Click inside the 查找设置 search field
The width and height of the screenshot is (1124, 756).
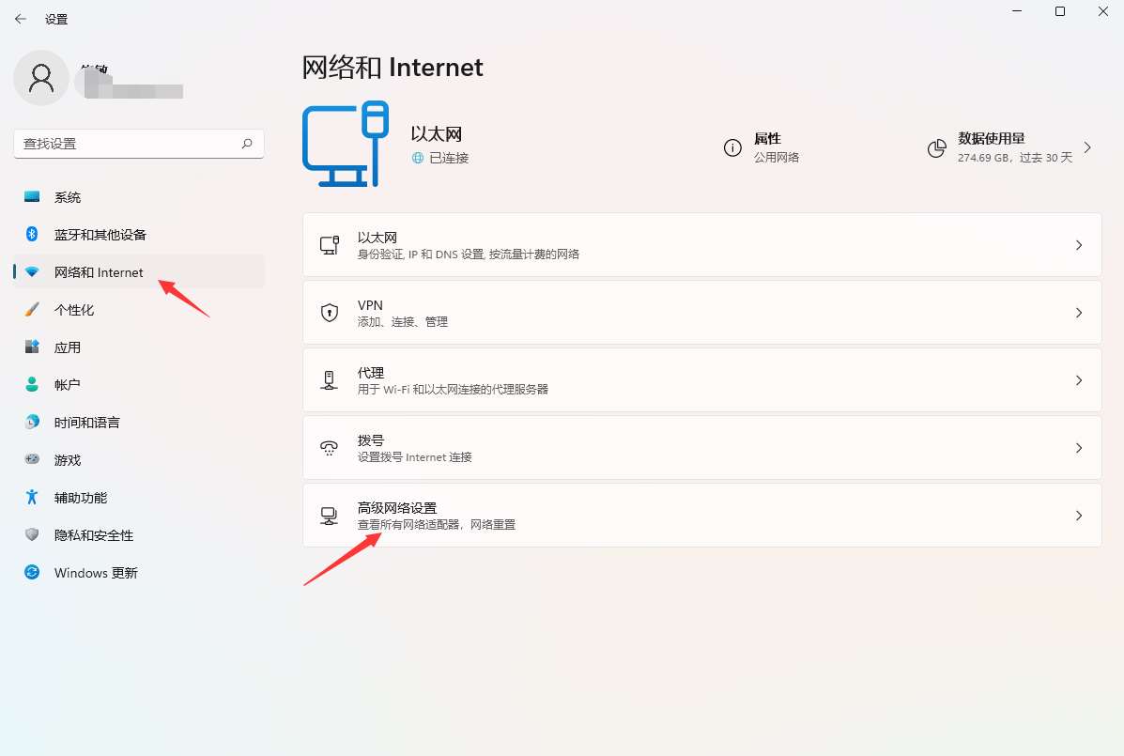point(131,144)
